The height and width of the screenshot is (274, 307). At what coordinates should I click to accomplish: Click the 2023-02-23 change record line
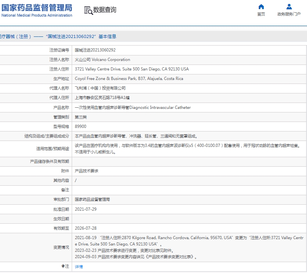tap(124, 250)
